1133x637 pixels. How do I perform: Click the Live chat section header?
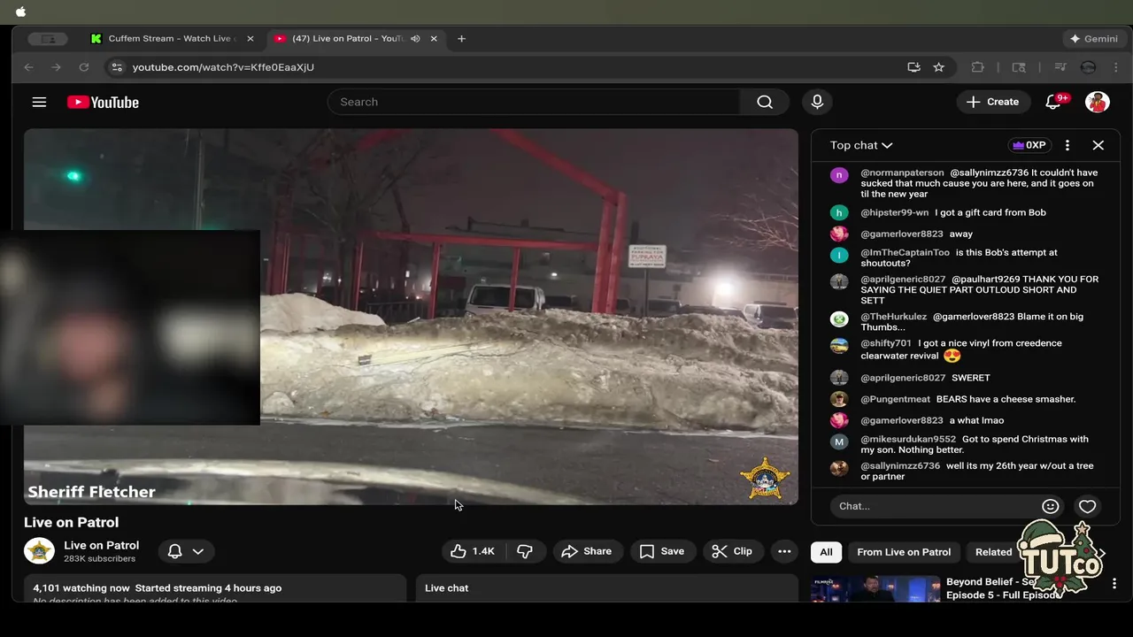tap(446, 587)
